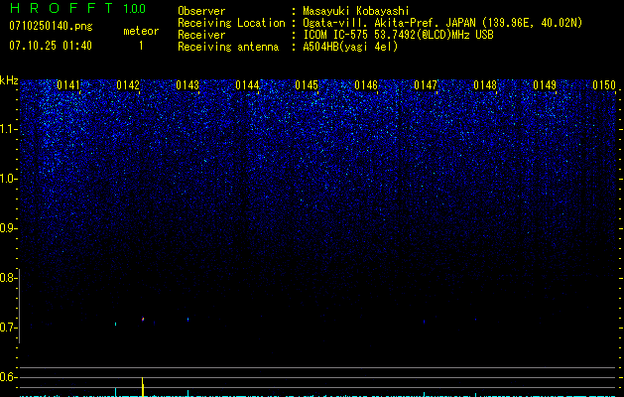
Task: Click the 0143 time marker
Action: click(x=187, y=85)
